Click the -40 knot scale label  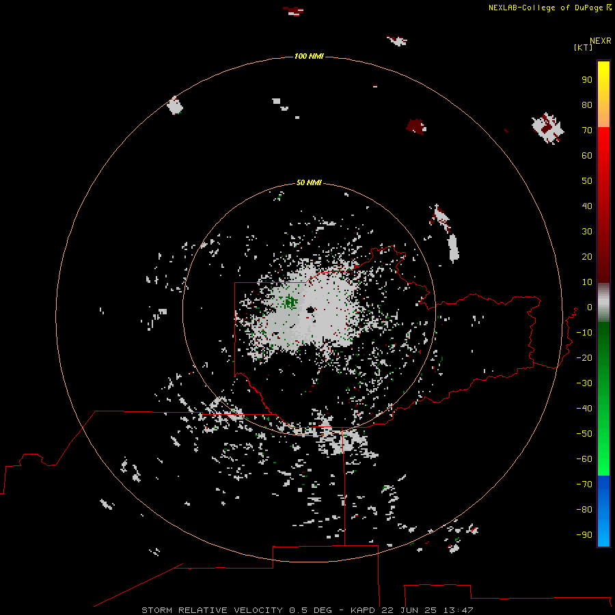point(584,409)
